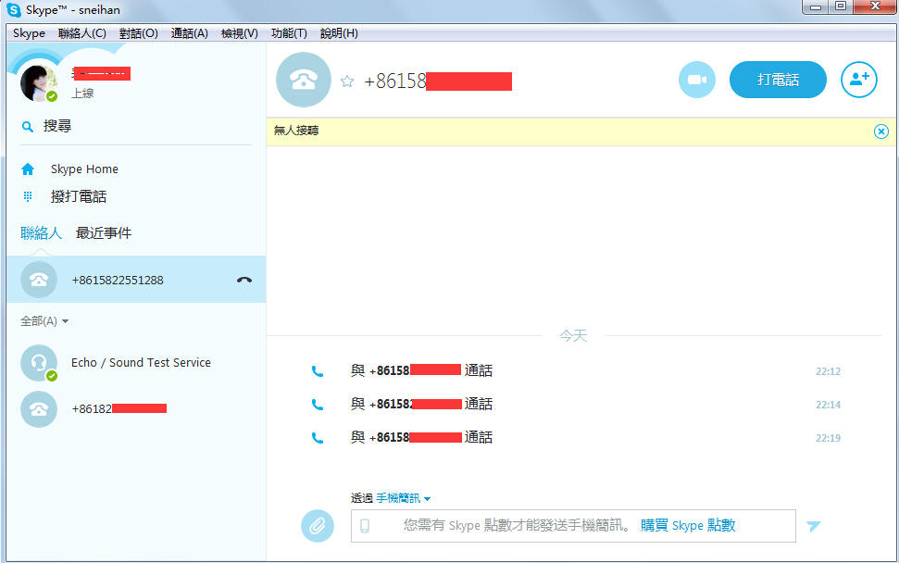Switch to the 聯絡人 tab

41,232
